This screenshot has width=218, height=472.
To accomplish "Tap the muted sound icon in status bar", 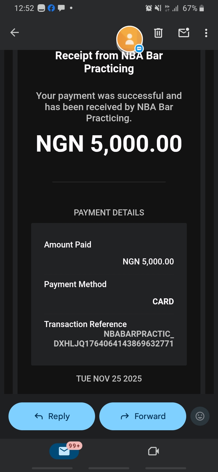I will point(158,8).
